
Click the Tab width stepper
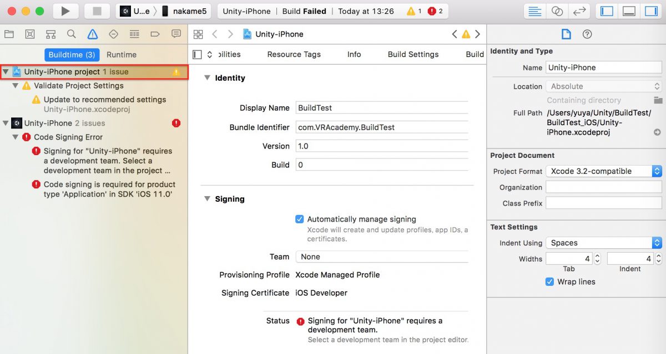coord(597,259)
